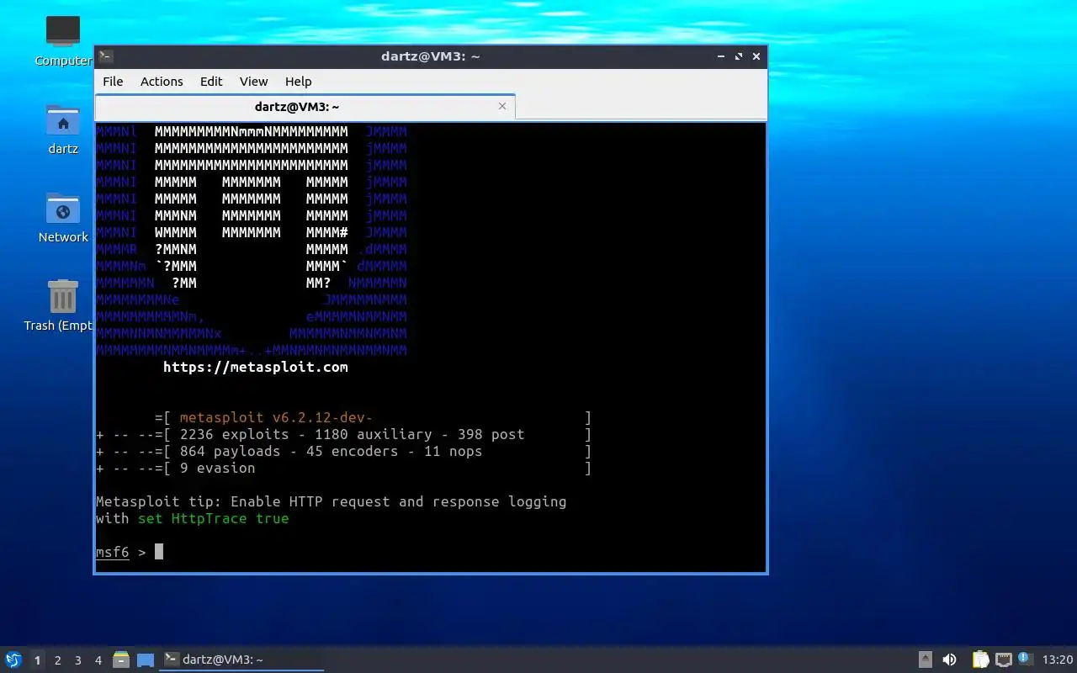1077x673 pixels.
Task: Switch to workspace 3 in the pager
Action: [x=78, y=660]
